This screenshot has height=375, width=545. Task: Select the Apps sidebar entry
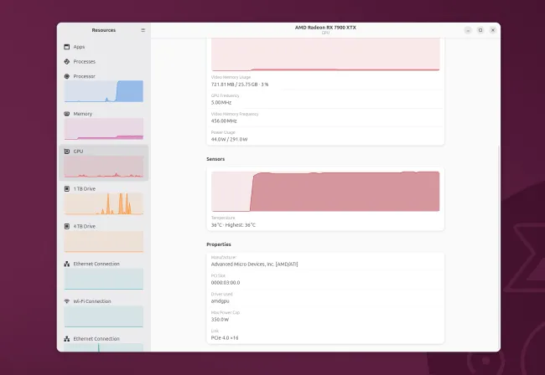tap(104, 47)
